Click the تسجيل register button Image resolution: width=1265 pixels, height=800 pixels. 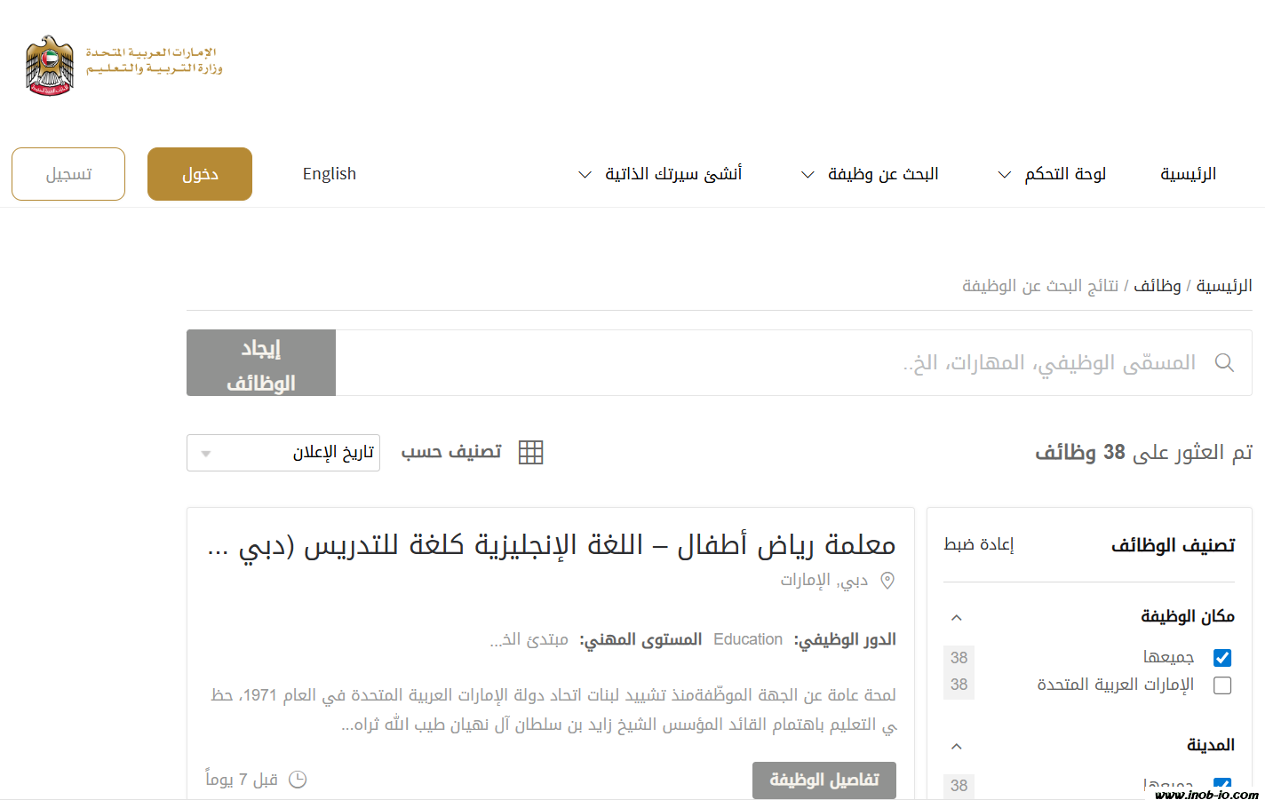68,174
